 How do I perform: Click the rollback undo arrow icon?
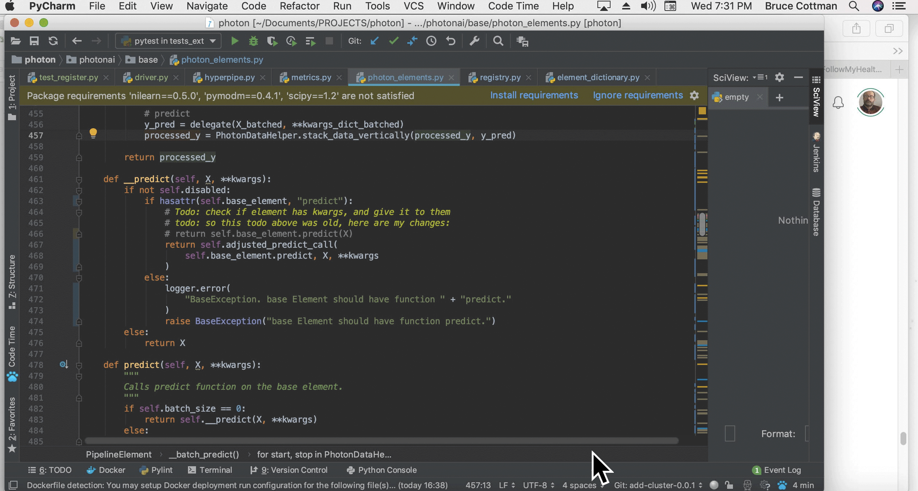point(451,41)
